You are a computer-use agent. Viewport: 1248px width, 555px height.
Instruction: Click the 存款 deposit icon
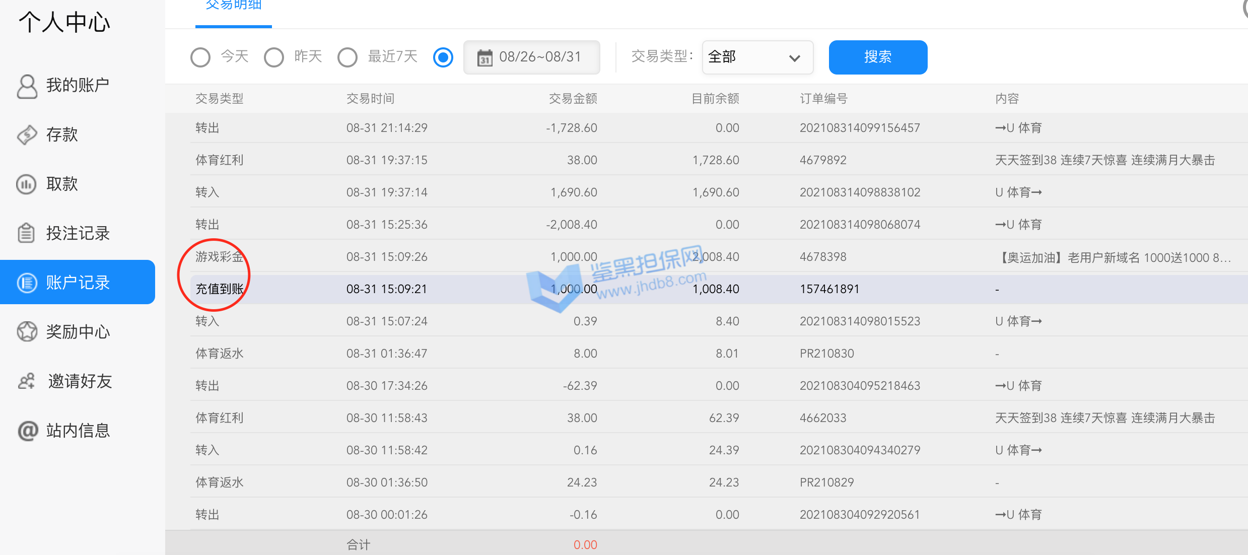pyautogui.click(x=27, y=135)
